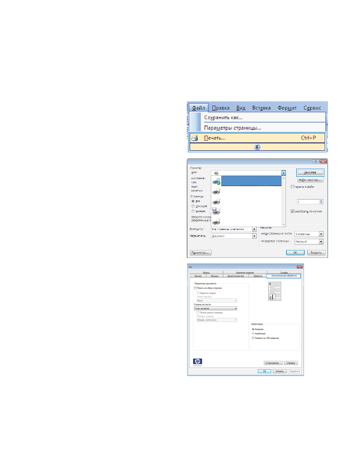
Task: Open число страниц на листе dropdown
Action: point(309,234)
